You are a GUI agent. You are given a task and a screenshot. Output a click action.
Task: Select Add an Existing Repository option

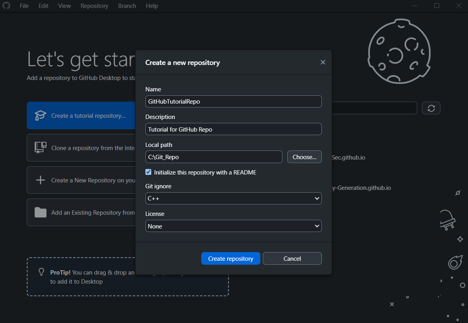(81, 212)
